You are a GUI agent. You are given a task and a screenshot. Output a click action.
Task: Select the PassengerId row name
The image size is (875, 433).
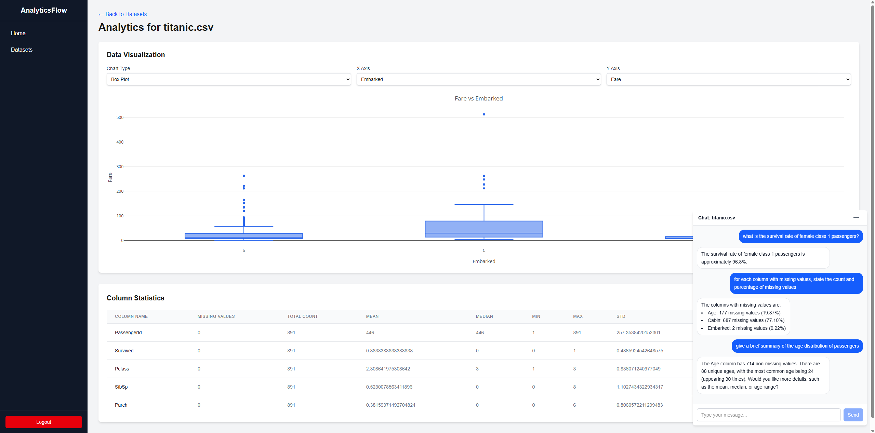128,333
